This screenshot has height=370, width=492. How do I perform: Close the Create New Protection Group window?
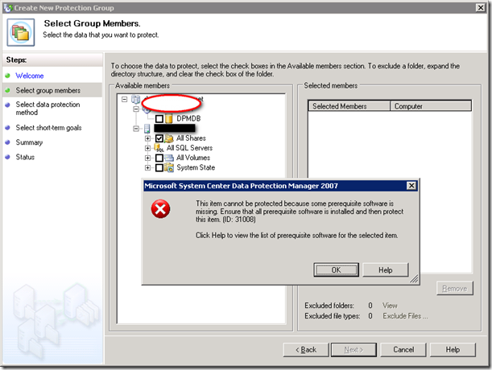click(480, 7)
